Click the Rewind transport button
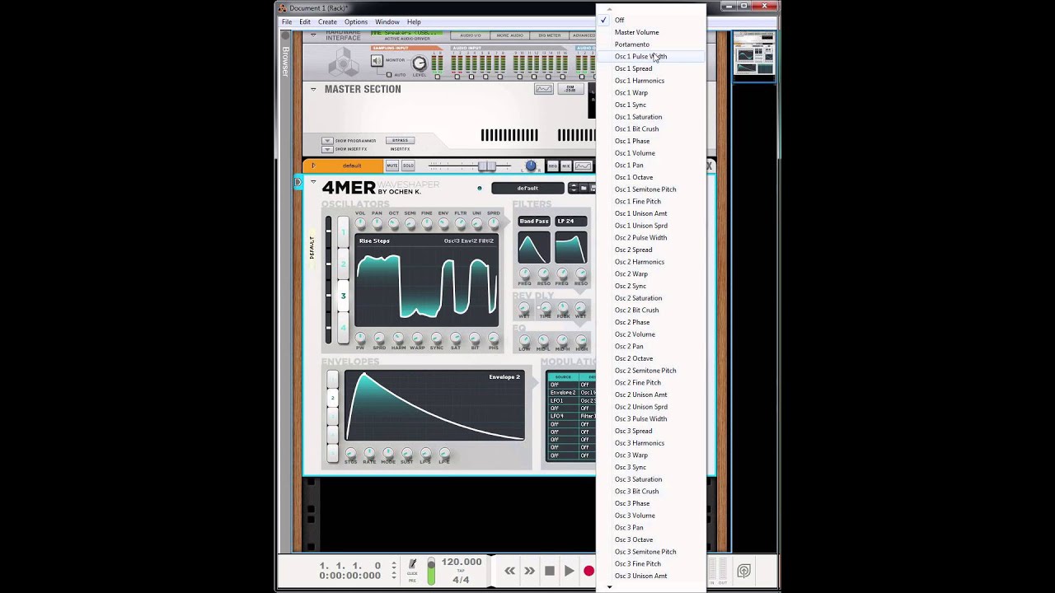1055x593 pixels. click(509, 571)
